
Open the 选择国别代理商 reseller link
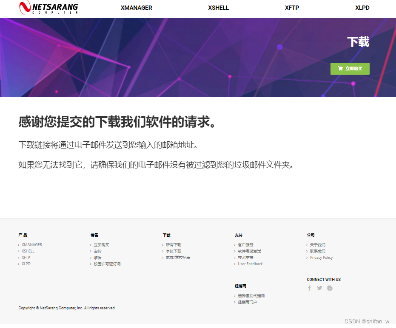coord(251,295)
